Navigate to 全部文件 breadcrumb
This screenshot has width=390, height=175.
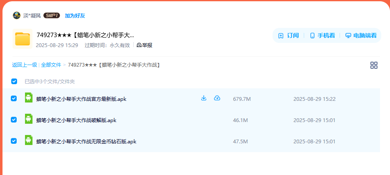[x=51, y=65]
